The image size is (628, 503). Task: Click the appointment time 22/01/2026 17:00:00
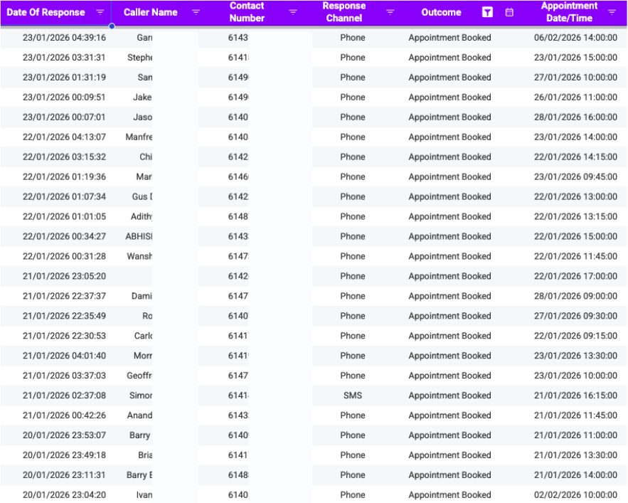[575, 276]
